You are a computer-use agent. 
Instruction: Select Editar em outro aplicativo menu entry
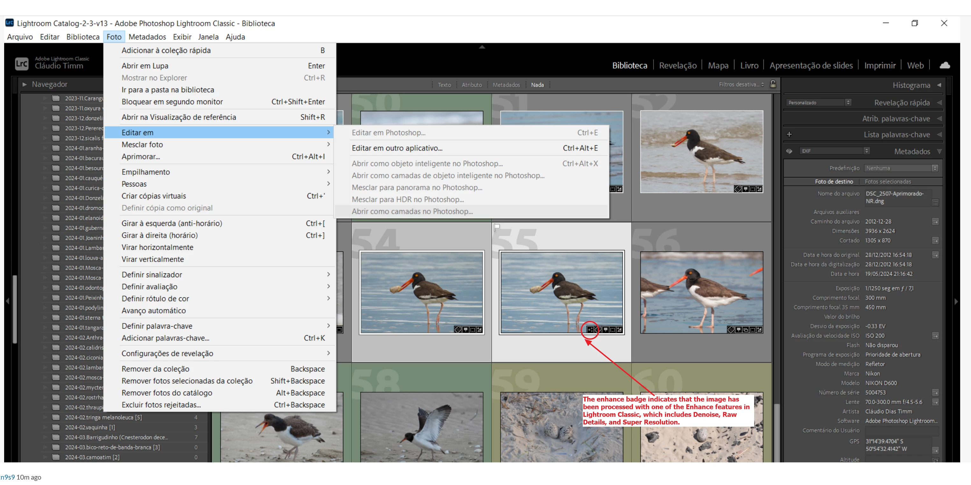397,148
